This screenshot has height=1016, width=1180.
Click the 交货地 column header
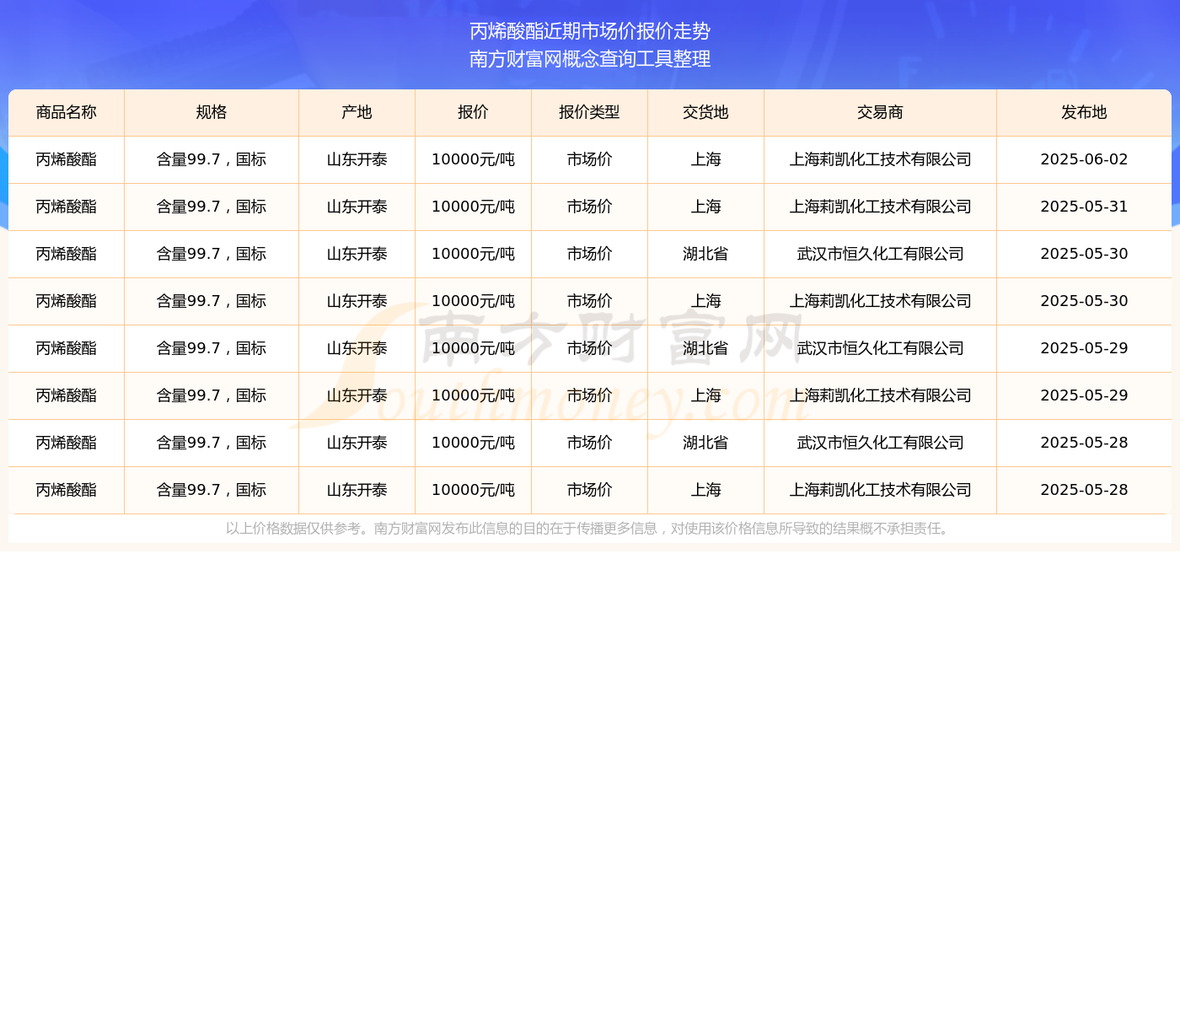coord(706,112)
